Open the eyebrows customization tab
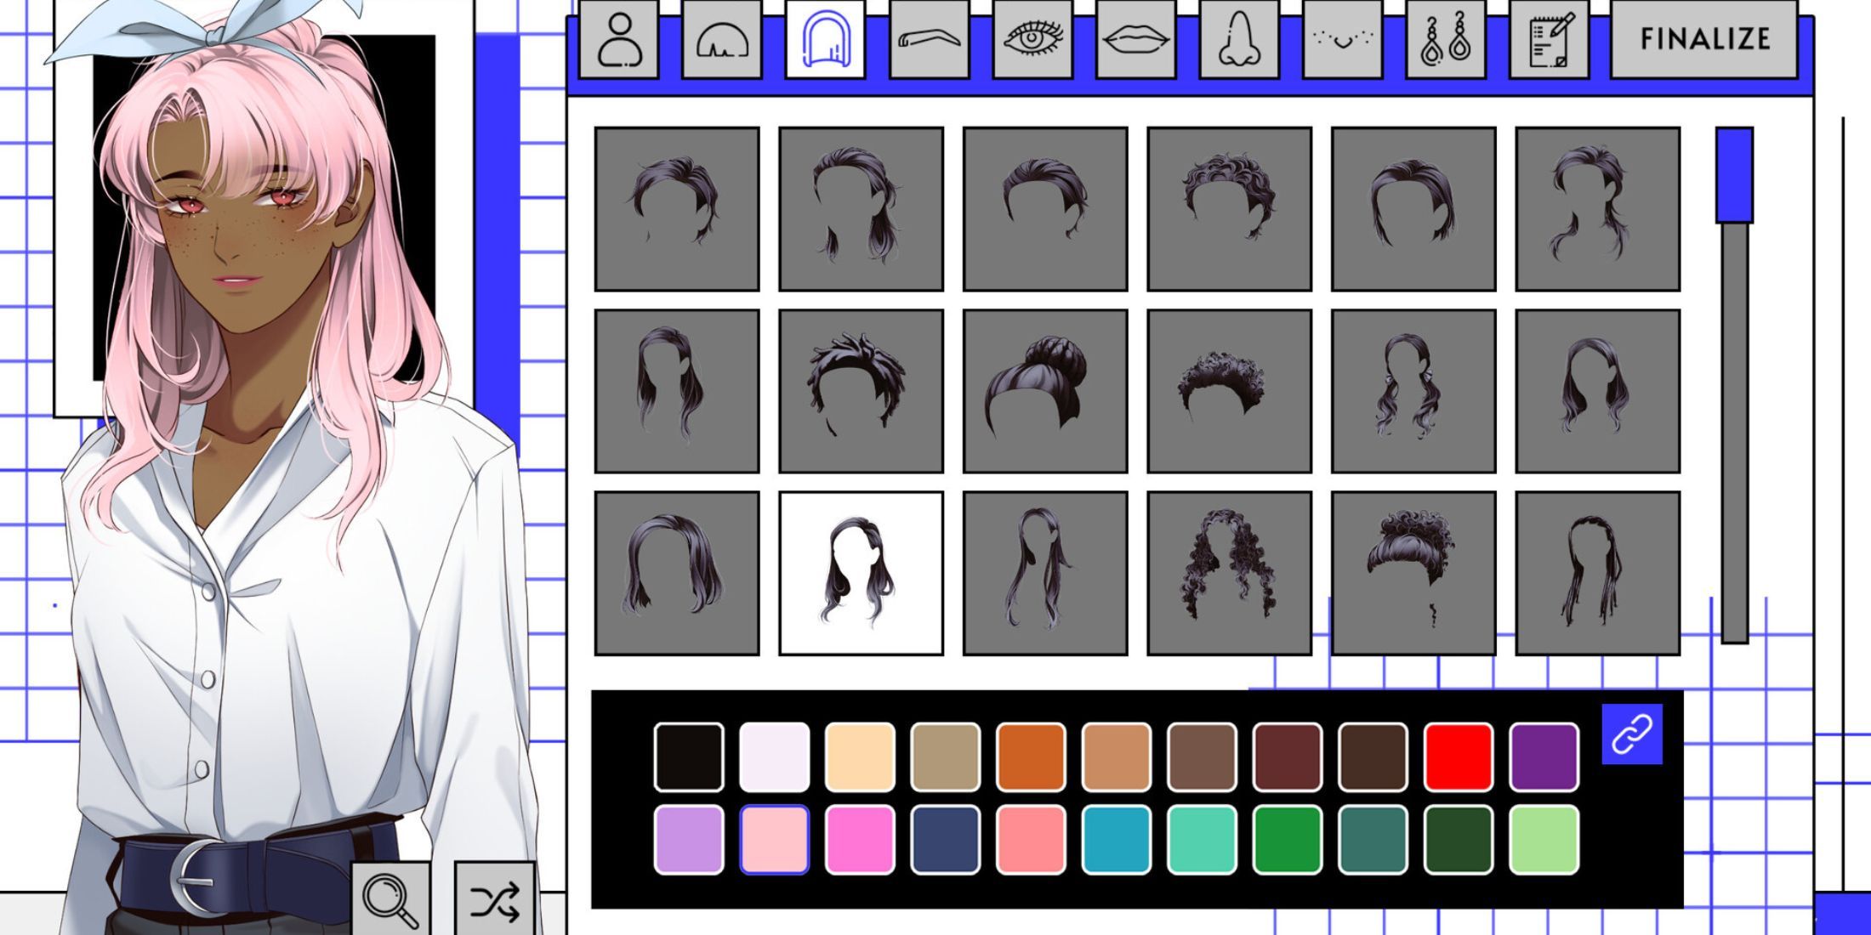Screen dimensions: 1871x935 [x=929, y=40]
